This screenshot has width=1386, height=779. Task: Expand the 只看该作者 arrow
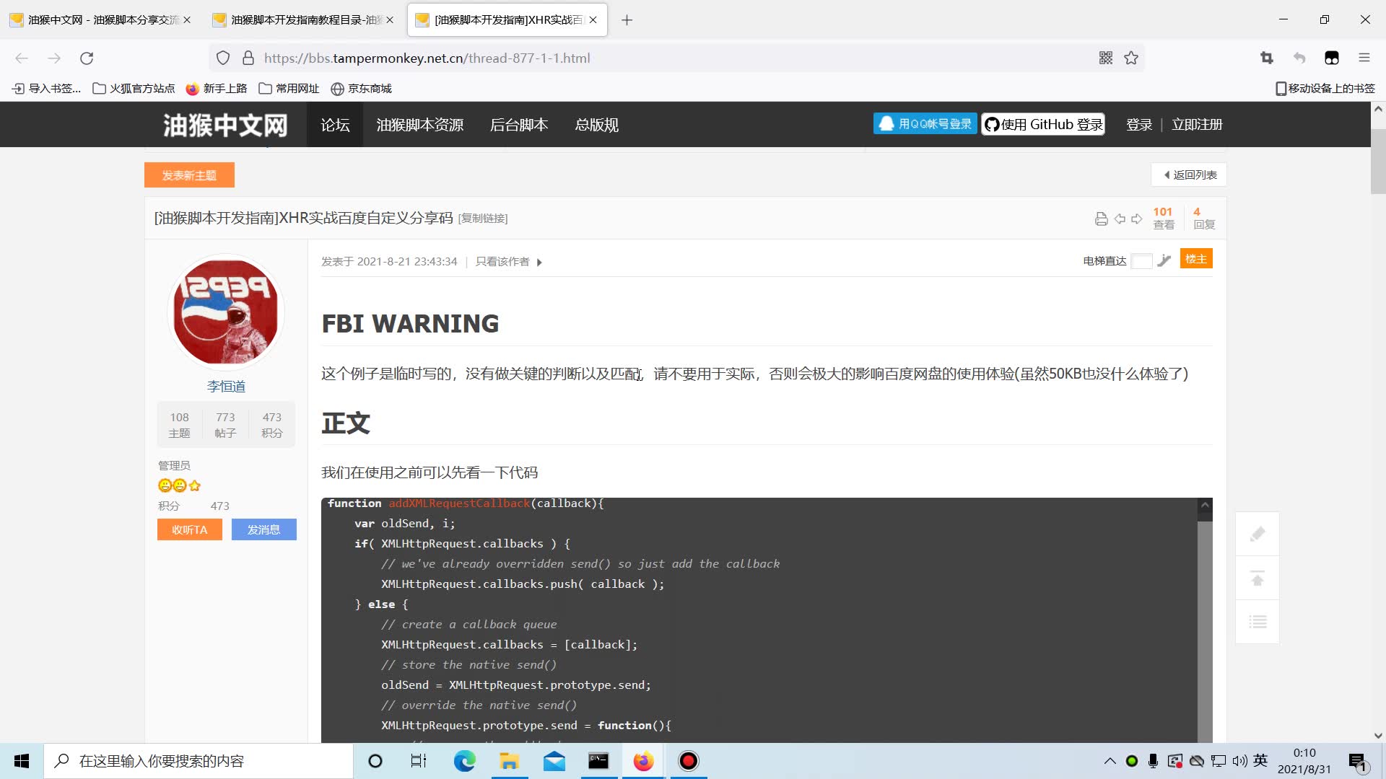(x=539, y=263)
